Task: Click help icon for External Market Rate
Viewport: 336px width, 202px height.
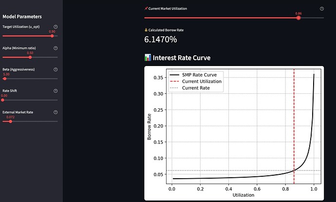Action: [56, 112]
